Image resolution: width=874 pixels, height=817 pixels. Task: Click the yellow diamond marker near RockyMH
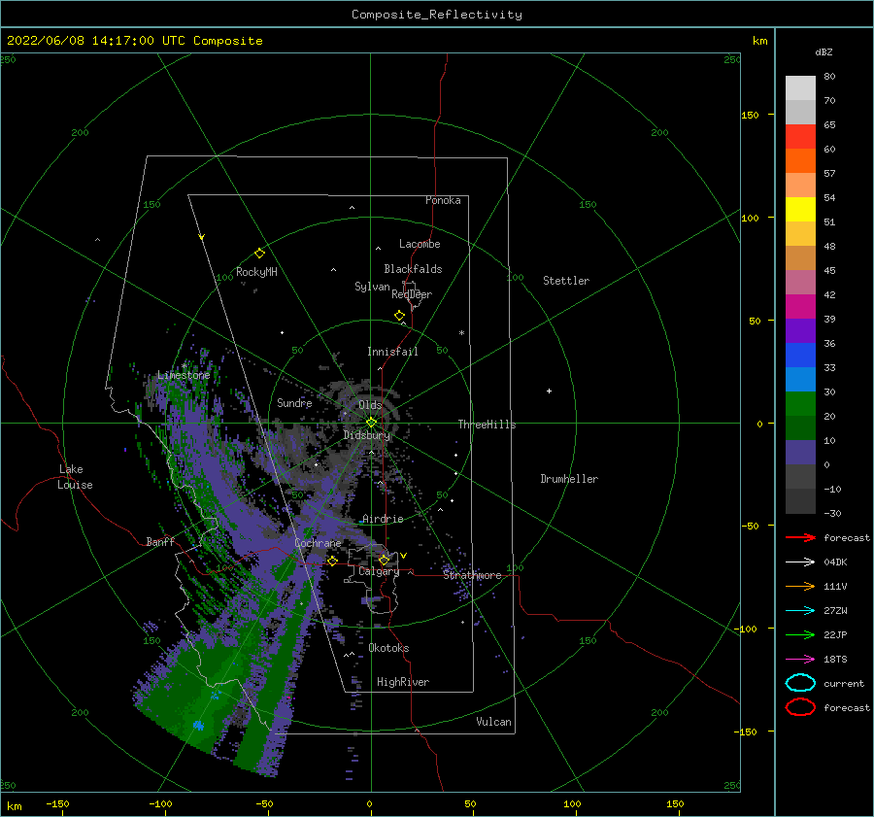click(x=259, y=254)
